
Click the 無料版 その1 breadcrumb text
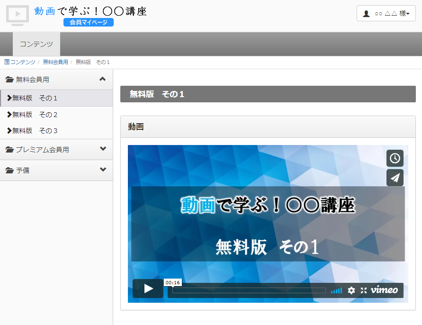pos(92,62)
